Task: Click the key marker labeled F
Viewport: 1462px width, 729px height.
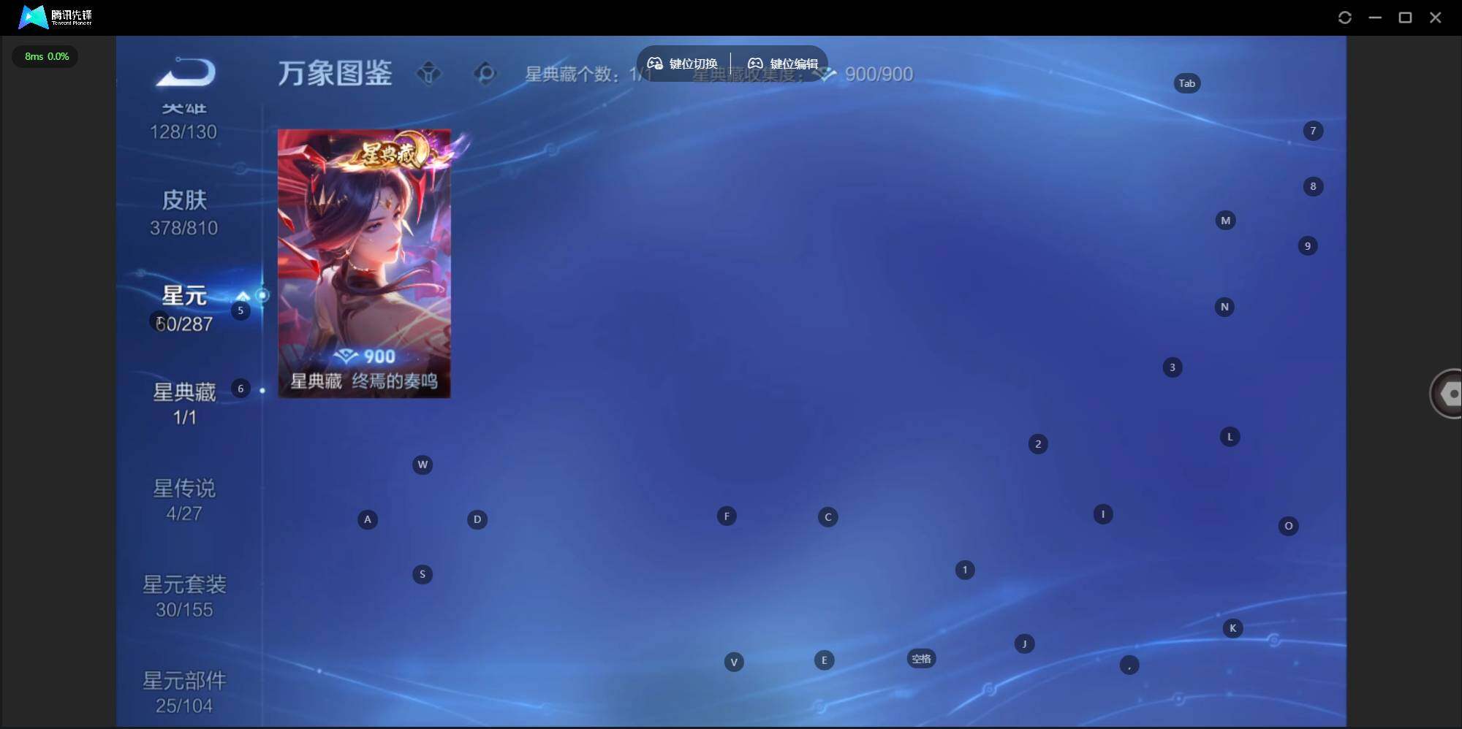Action: [x=727, y=516]
